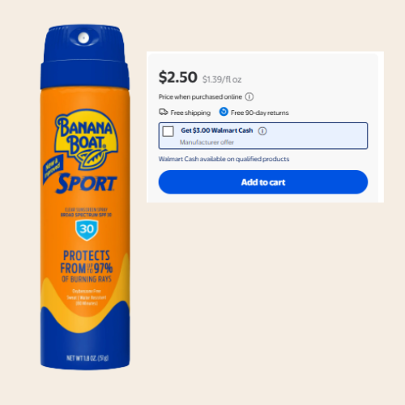Click the blue Free 90-day returns icon
The height and width of the screenshot is (405, 405).
224,112
